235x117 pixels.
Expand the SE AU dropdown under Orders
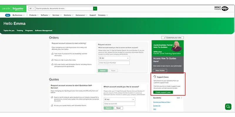pos(114,58)
